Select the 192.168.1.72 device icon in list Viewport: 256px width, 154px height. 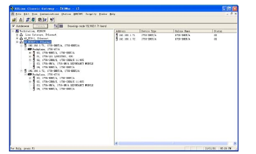click(116, 39)
